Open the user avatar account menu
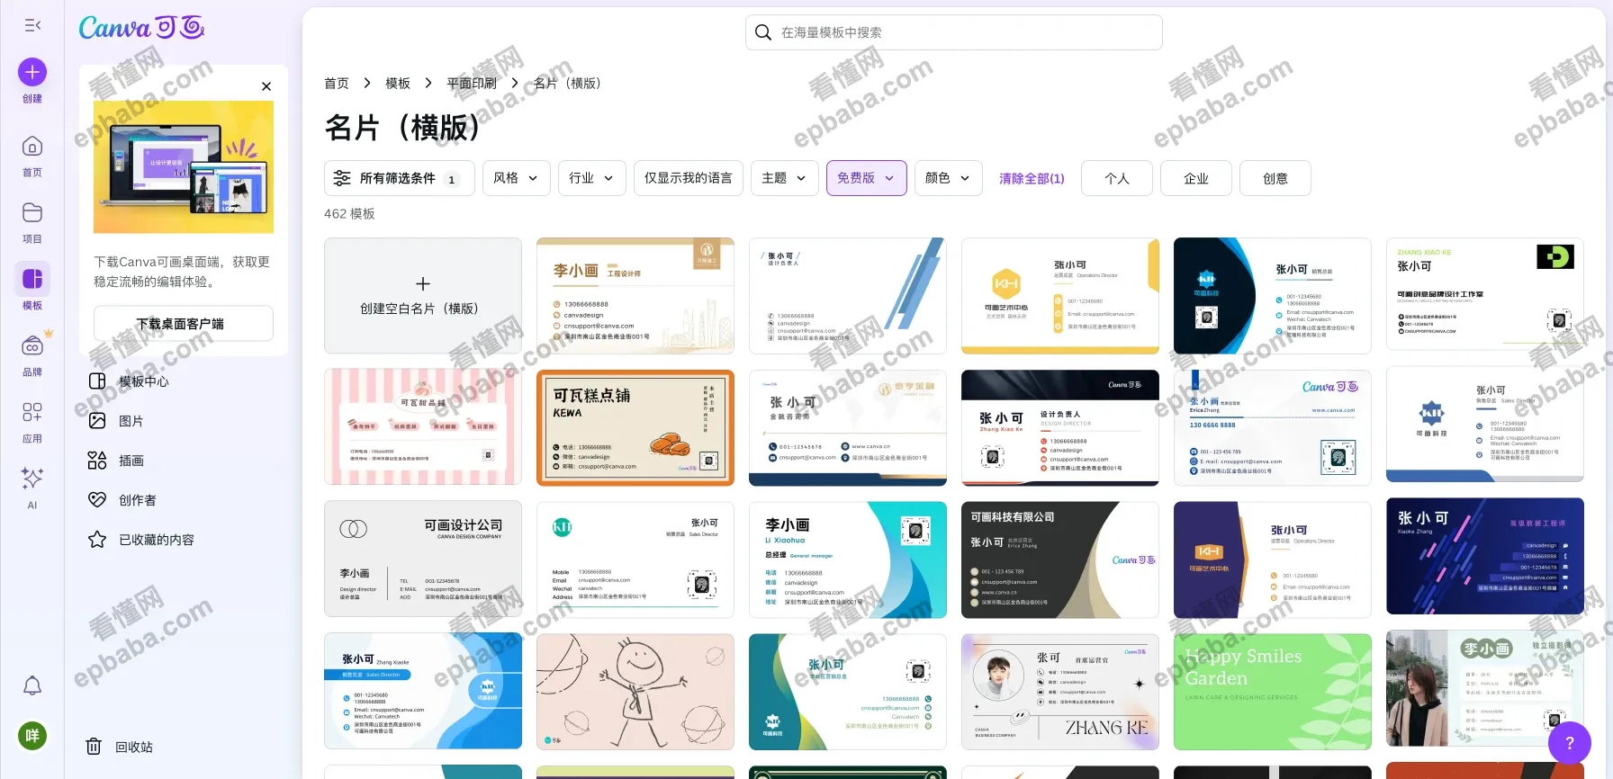 32,736
